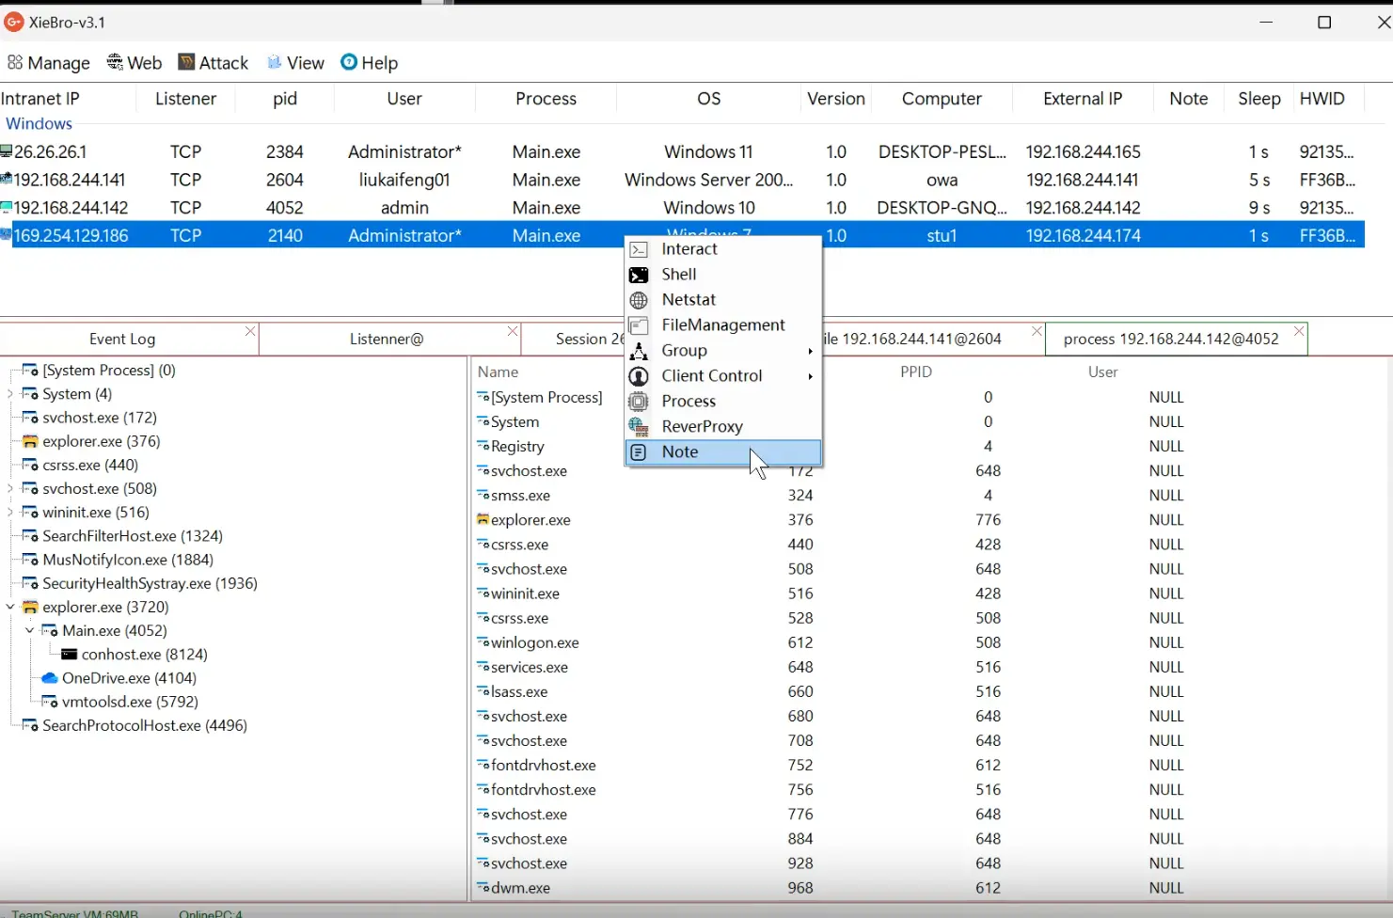Select lsass.exe in process list
The image size is (1393, 918).
pos(519,692)
